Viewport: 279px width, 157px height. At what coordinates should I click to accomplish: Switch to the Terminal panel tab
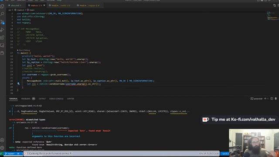coord(14,99)
